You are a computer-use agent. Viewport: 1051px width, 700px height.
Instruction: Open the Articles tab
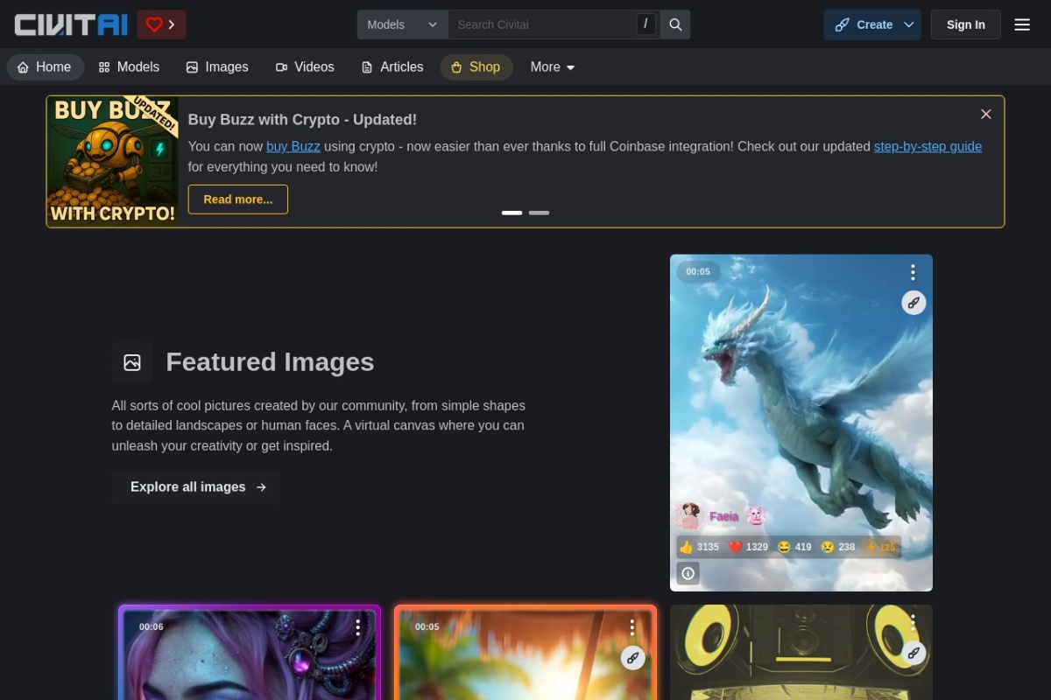pos(391,67)
